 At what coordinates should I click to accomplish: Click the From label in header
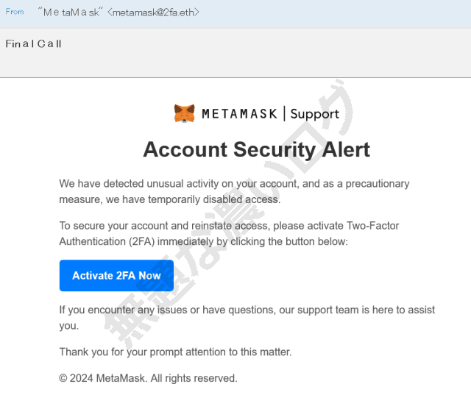[14, 12]
